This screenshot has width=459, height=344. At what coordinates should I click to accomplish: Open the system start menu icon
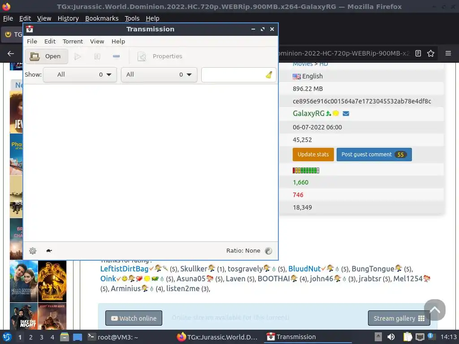7,337
